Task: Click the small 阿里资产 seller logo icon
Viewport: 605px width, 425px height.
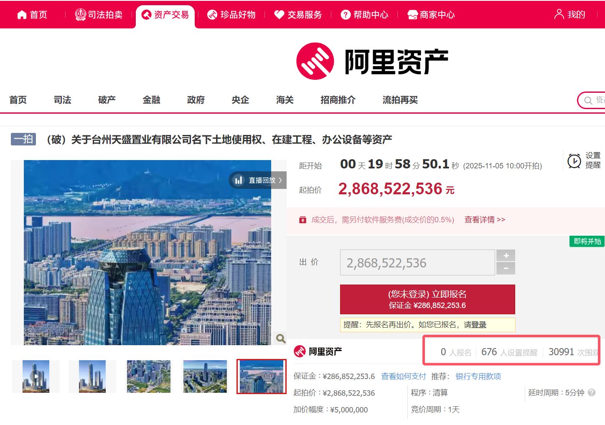Action: 300,351
